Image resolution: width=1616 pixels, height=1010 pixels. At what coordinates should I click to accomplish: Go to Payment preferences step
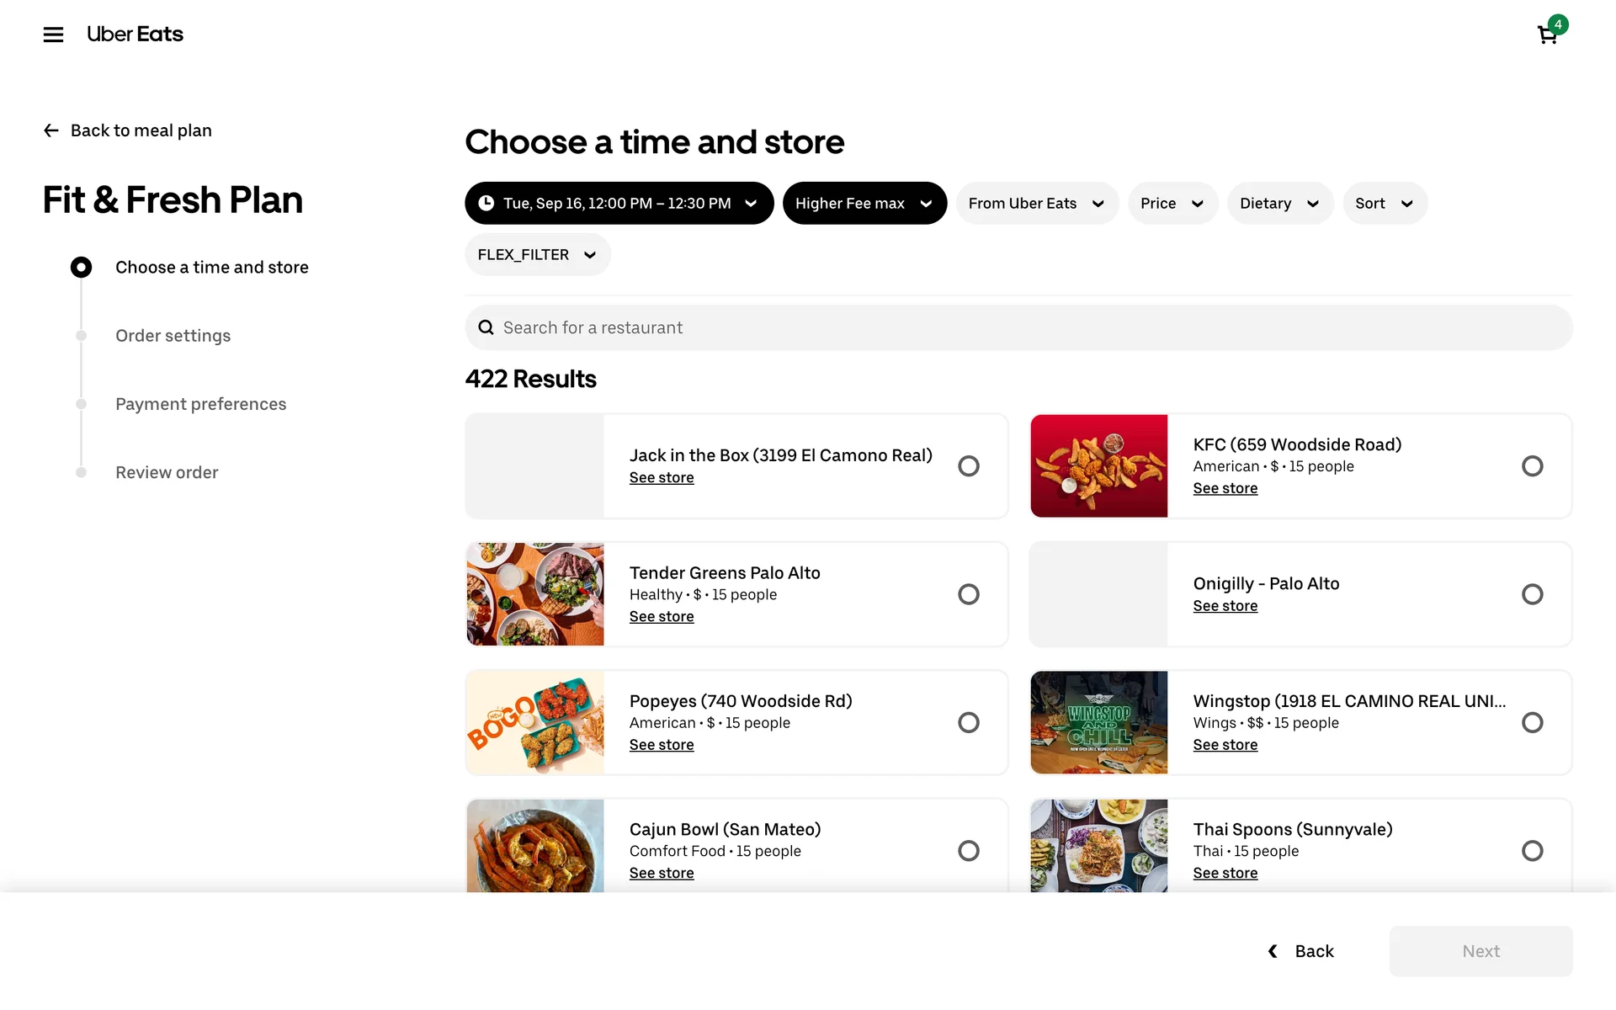pyautogui.click(x=200, y=404)
